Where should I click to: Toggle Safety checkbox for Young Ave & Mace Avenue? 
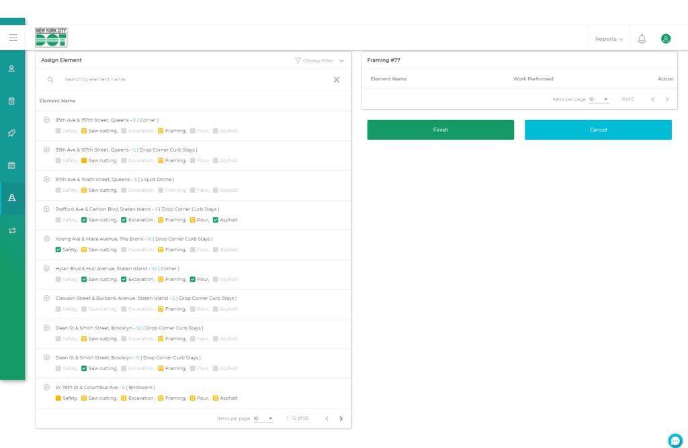[58, 249]
